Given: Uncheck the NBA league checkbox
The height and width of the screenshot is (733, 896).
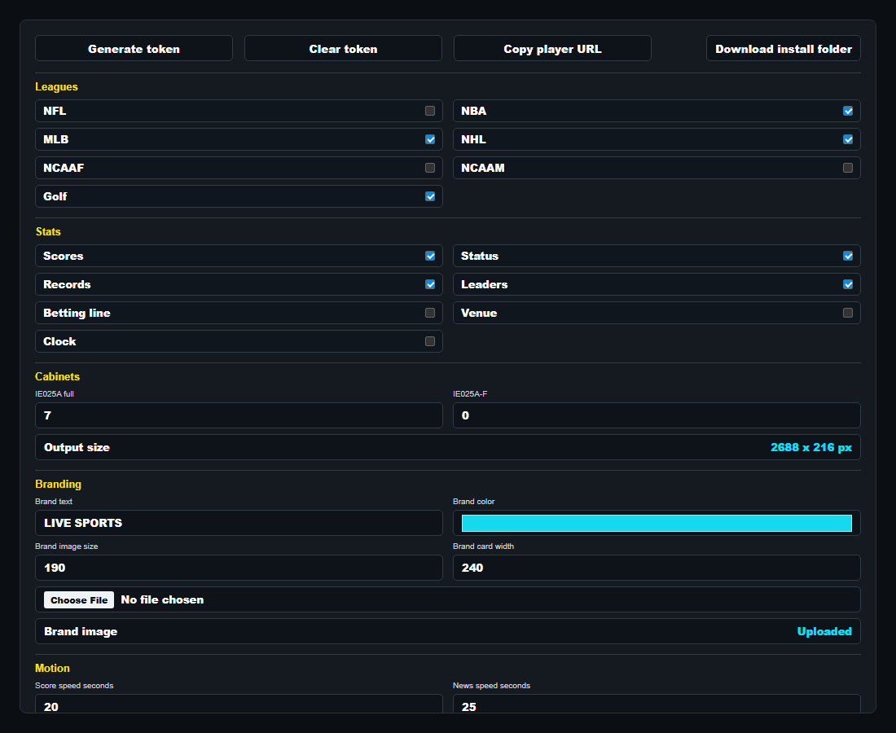Looking at the screenshot, I should [x=848, y=111].
